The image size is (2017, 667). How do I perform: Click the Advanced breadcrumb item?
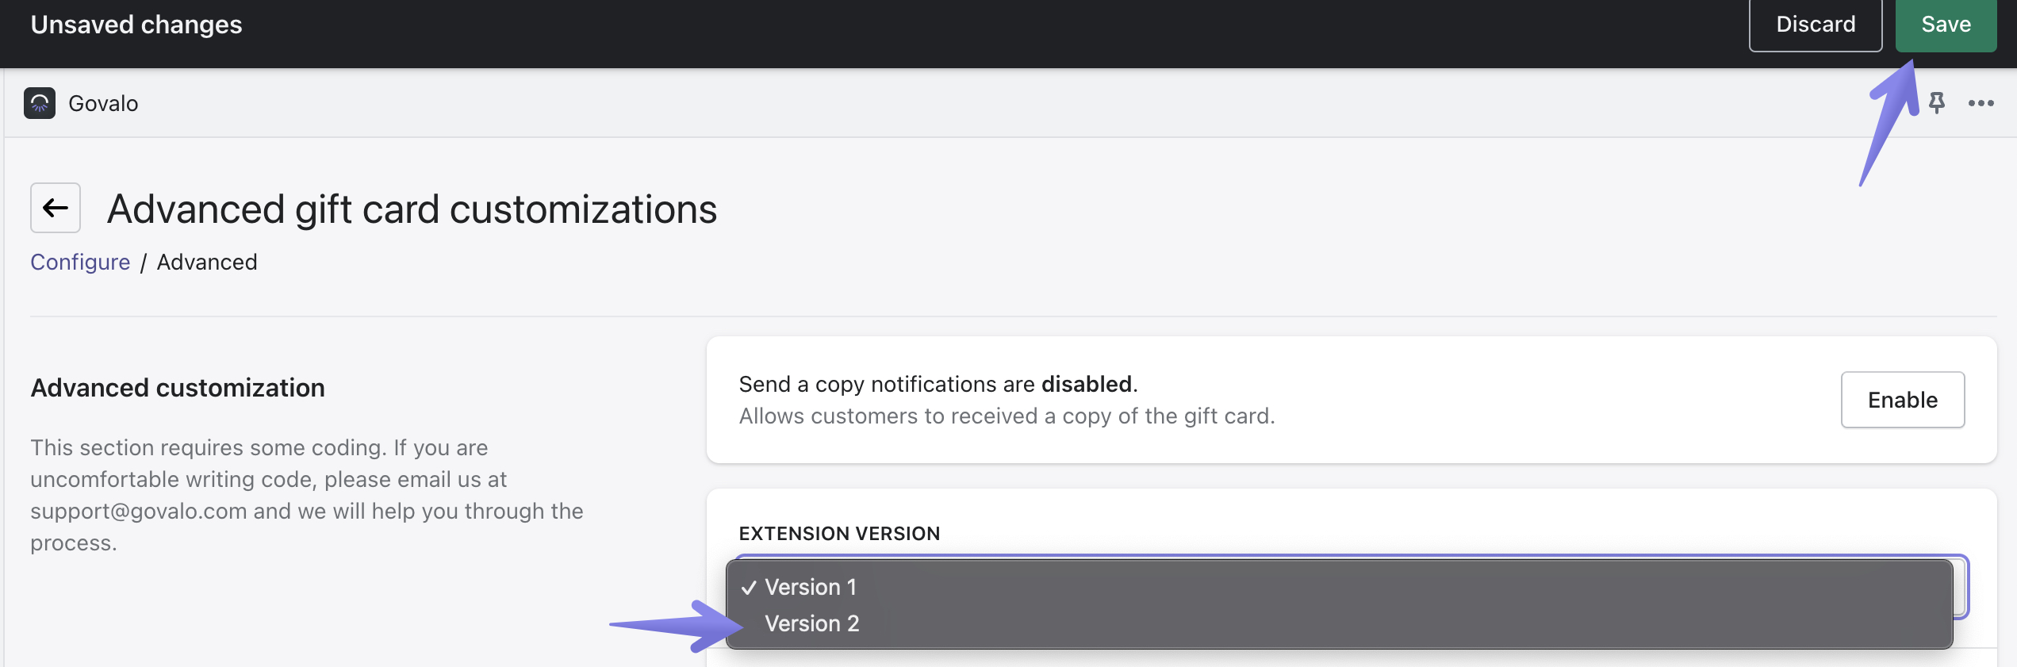pyautogui.click(x=207, y=262)
